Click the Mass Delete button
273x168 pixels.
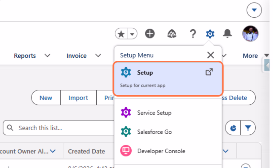[238, 98]
